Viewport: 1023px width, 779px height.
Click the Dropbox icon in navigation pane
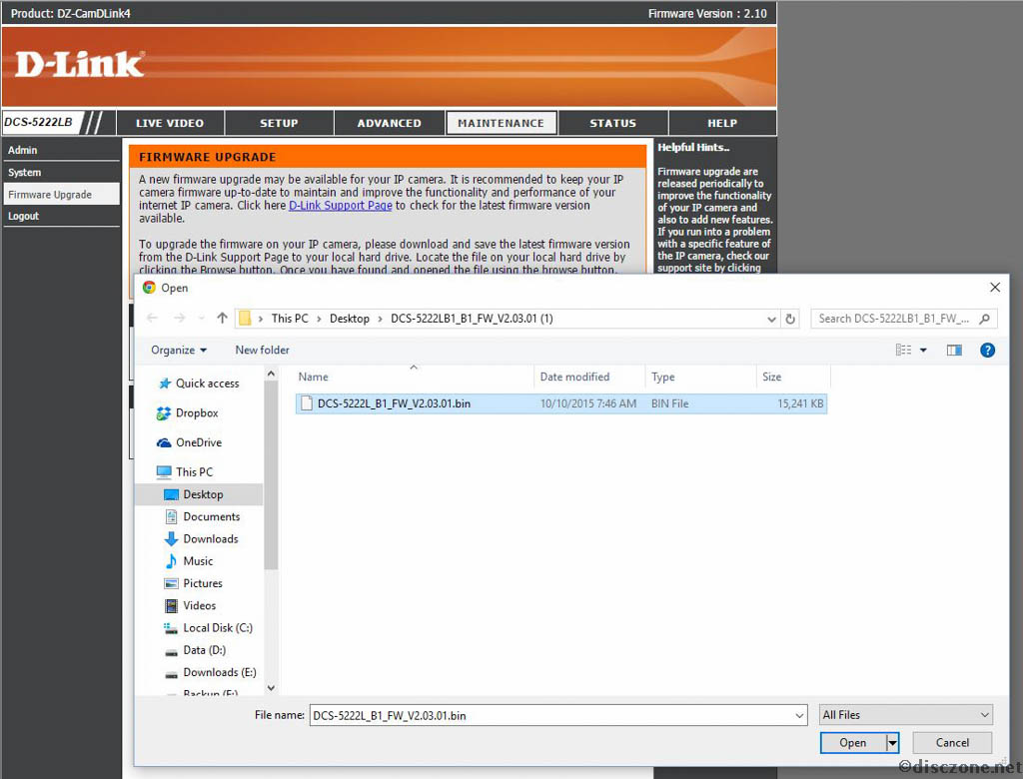click(x=163, y=413)
